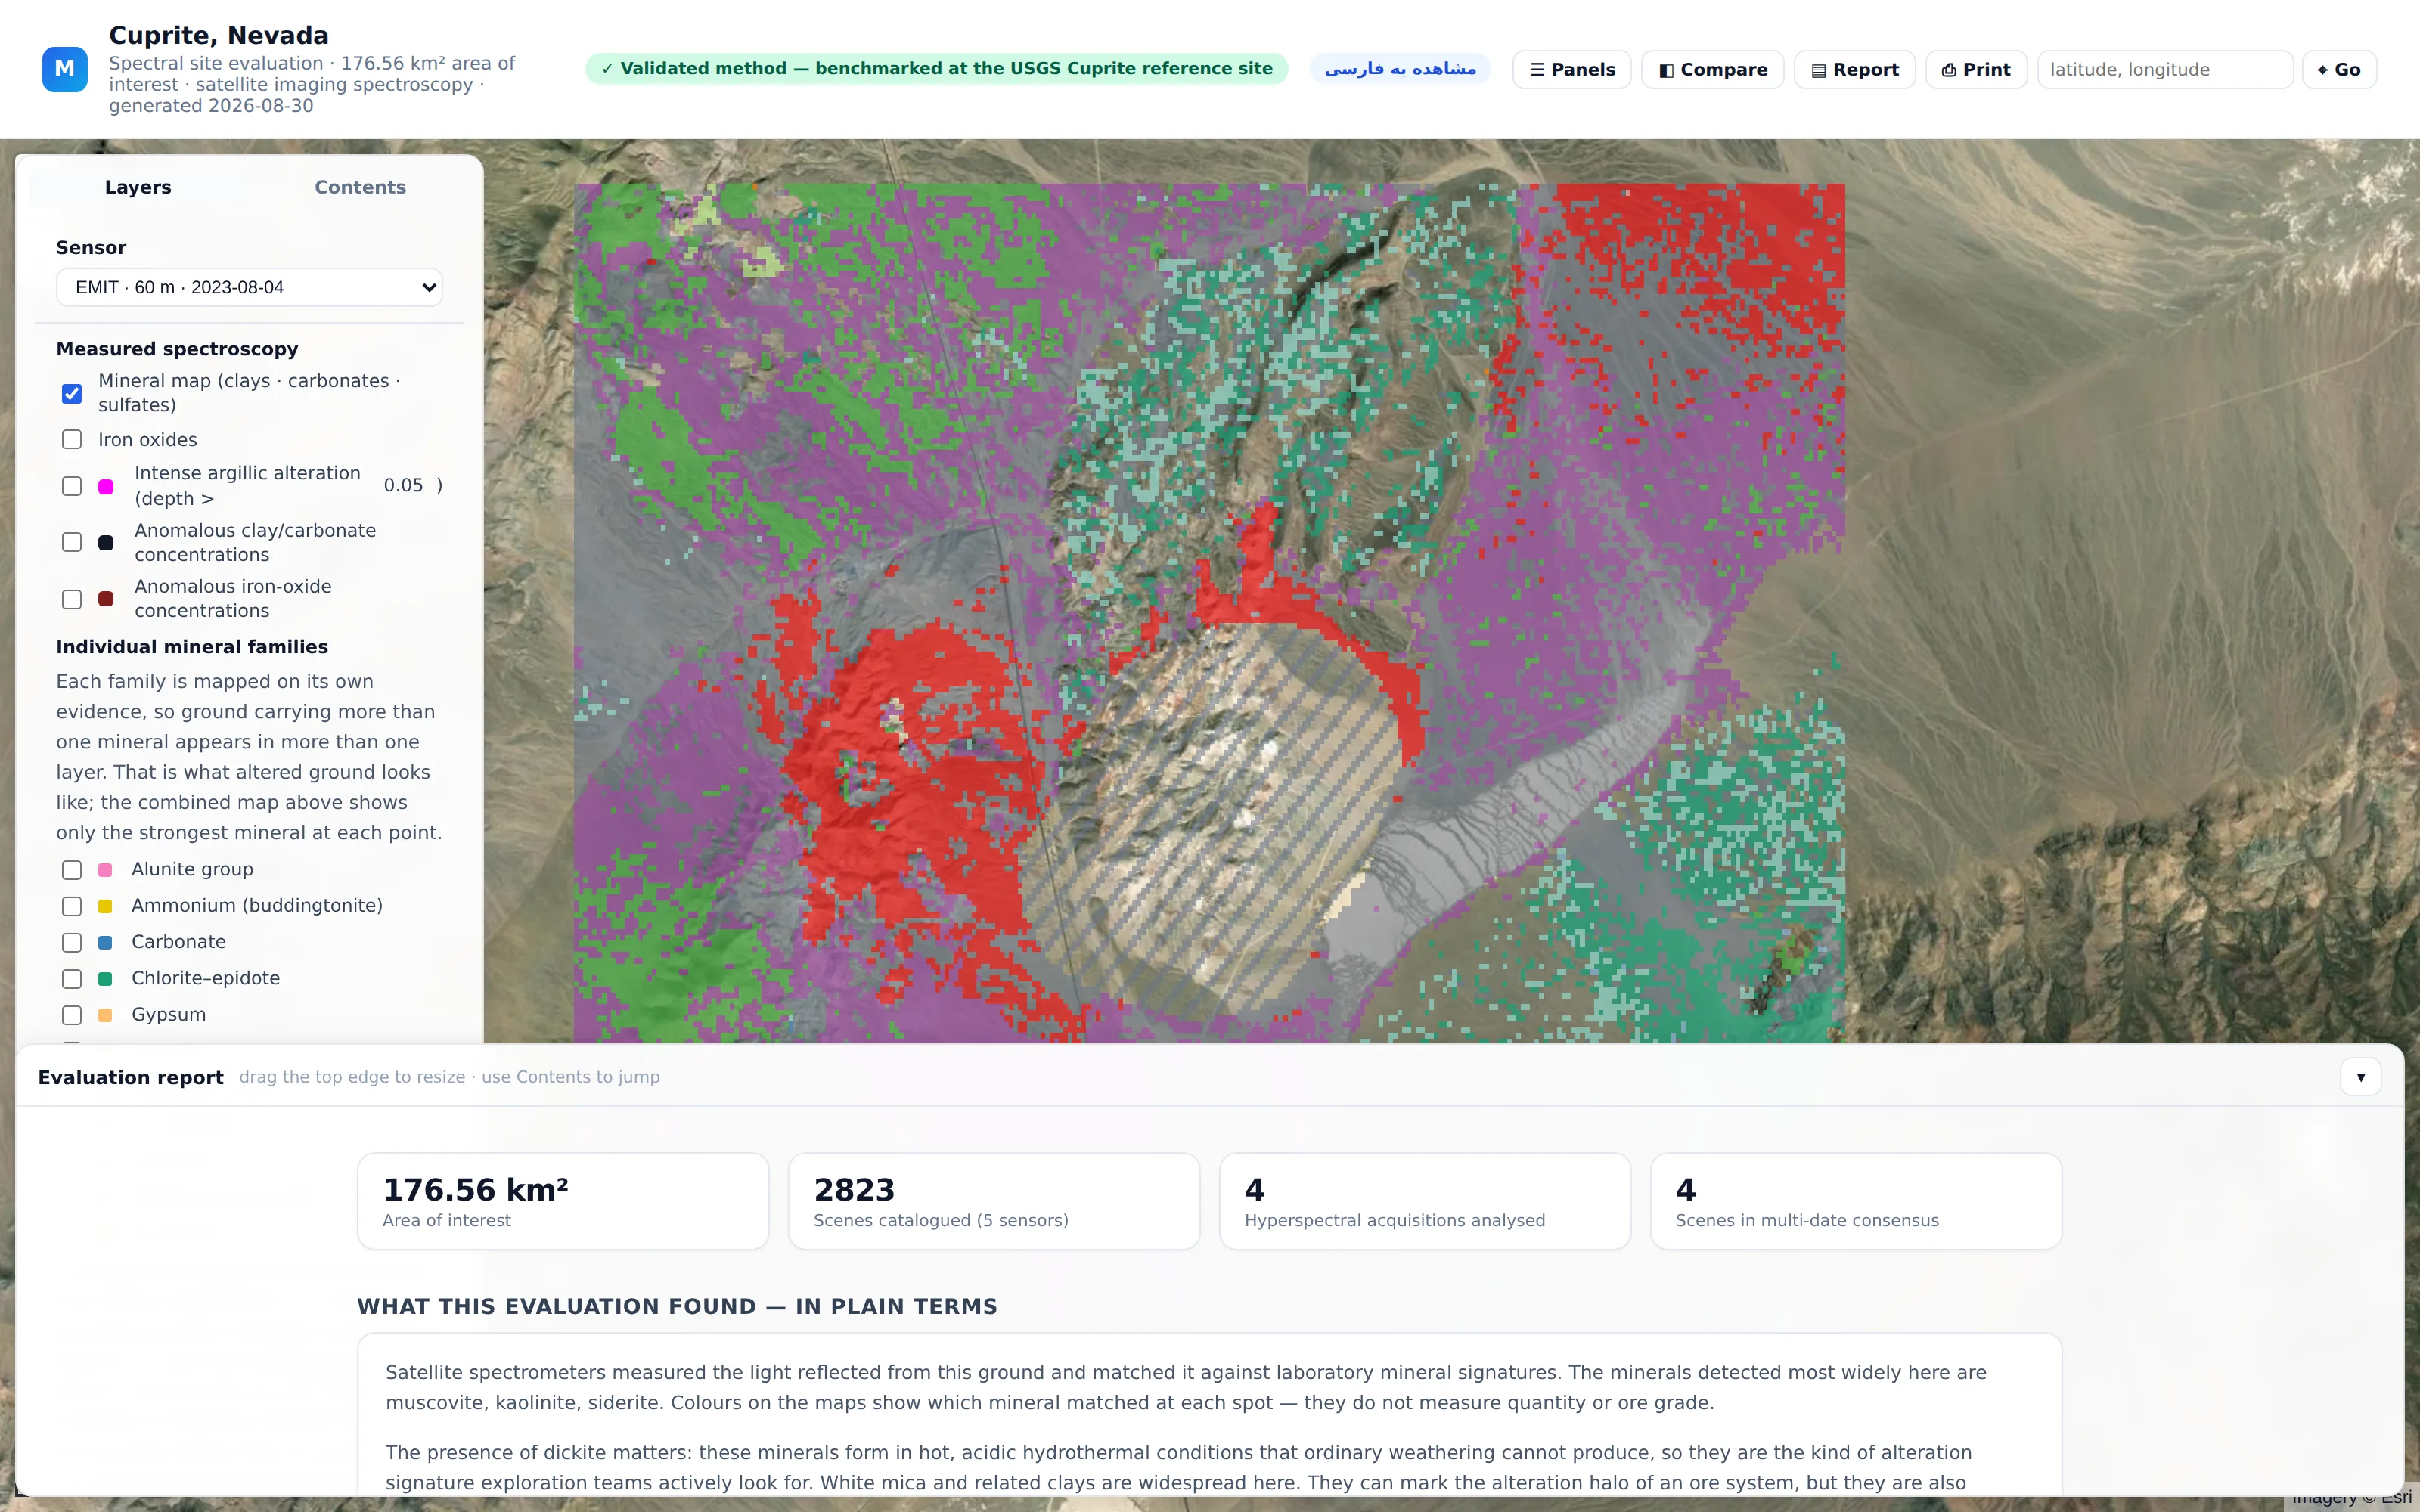This screenshot has width=2420, height=1512.
Task: Check the Chlorite–epidote checkbox
Action: click(x=72, y=979)
